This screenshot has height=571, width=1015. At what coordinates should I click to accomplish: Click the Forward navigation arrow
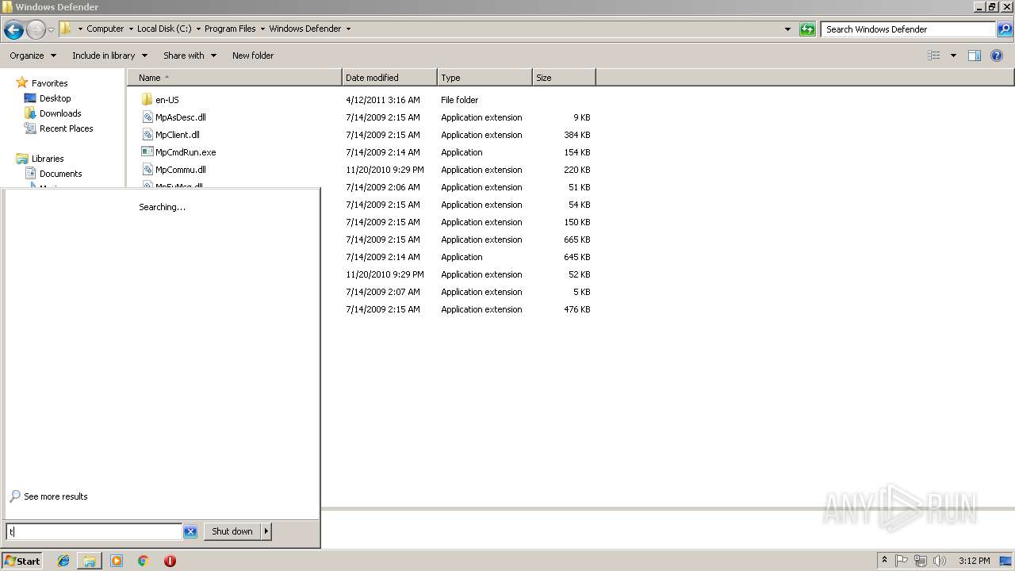(36, 30)
